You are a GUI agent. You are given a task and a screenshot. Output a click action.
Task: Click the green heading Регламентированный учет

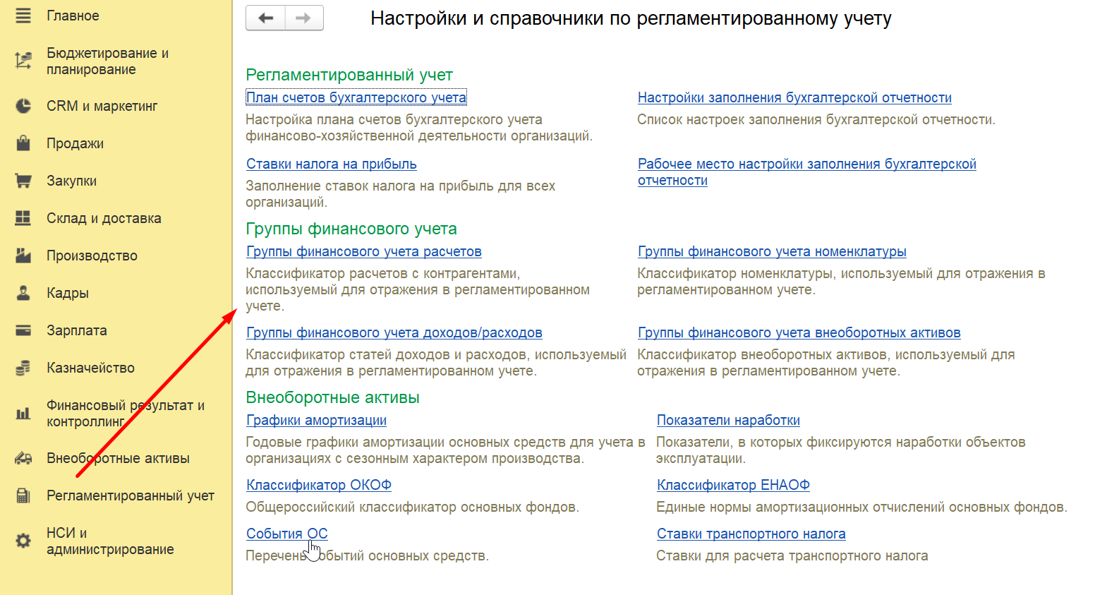(349, 75)
